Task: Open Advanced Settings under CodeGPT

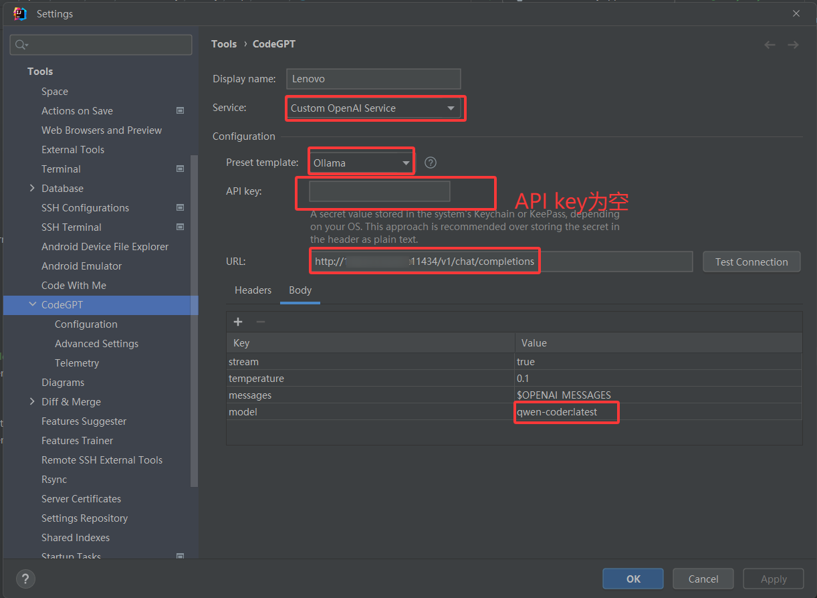Action: tap(97, 343)
